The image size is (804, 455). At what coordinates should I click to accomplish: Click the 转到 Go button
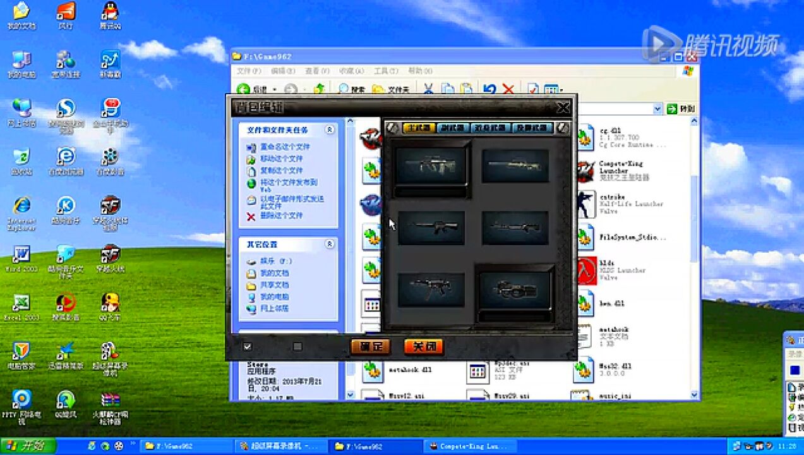680,109
